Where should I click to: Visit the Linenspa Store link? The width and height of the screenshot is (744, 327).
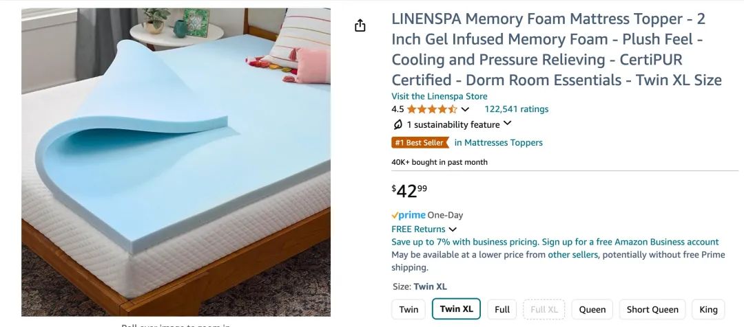click(439, 96)
